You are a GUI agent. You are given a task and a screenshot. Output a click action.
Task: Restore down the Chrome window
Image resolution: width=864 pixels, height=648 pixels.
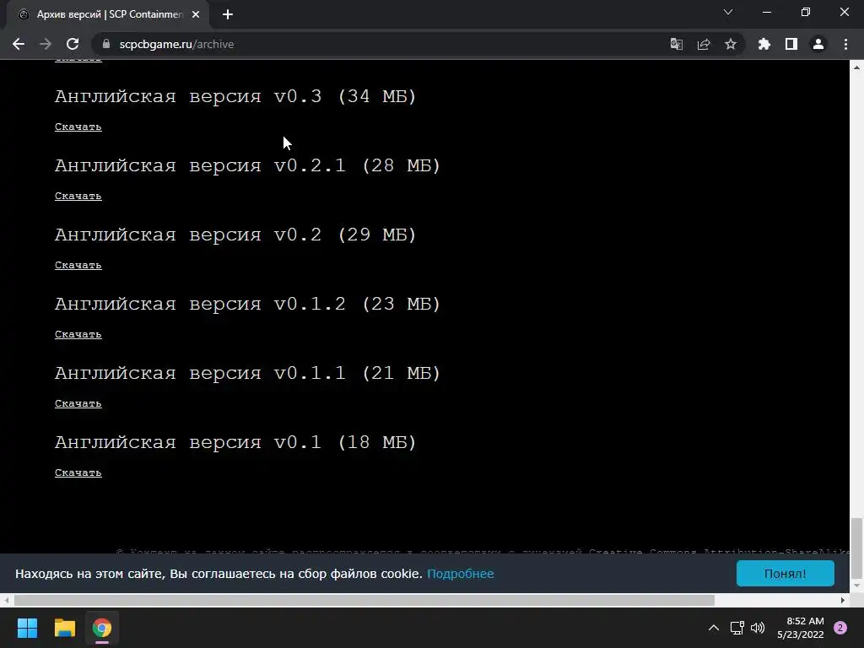click(x=806, y=12)
